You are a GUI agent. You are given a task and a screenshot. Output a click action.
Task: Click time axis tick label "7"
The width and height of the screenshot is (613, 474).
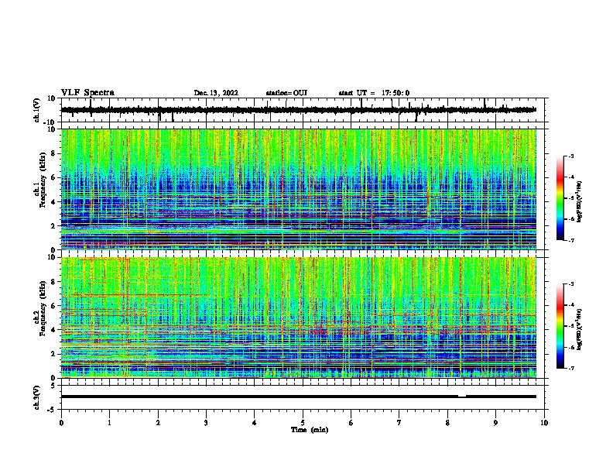tap(399, 423)
